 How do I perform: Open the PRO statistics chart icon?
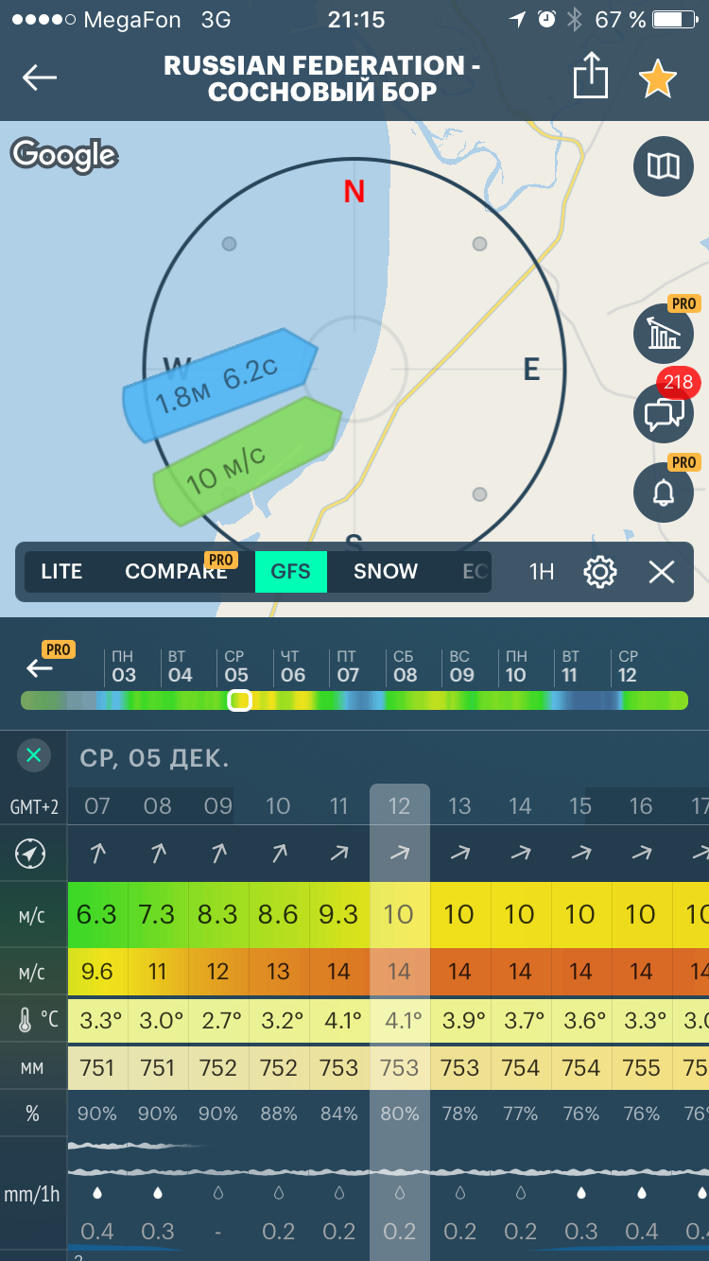pos(663,333)
